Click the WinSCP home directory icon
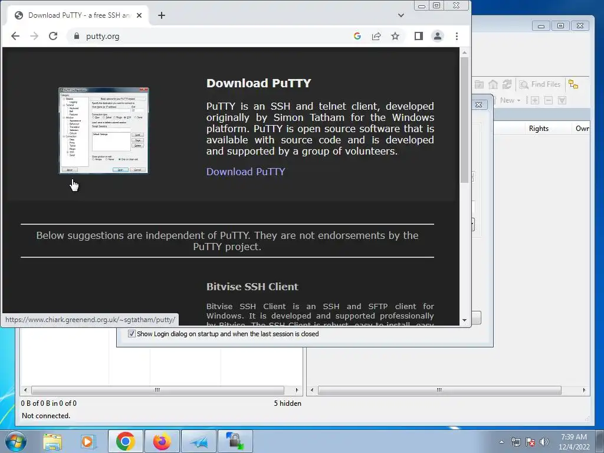This screenshot has height=453, width=604. [x=493, y=84]
